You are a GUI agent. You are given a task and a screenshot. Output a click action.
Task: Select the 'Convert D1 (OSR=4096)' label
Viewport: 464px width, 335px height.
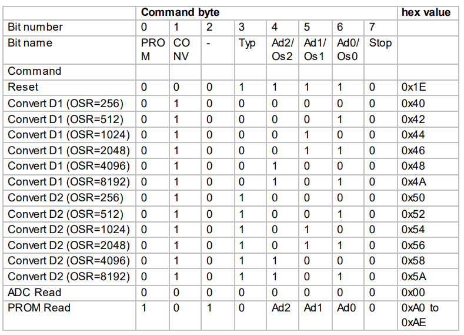coord(69,166)
